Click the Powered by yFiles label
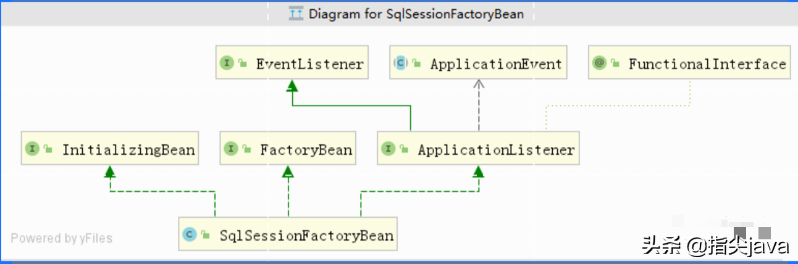 pos(61,238)
